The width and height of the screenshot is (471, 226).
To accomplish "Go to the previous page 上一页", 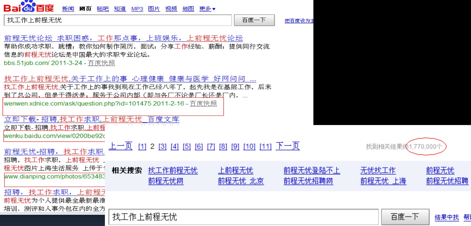I will coord(120,146).
